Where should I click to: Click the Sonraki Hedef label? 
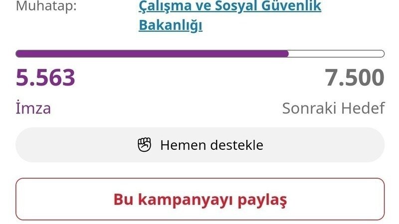click(x=333, y=108)
